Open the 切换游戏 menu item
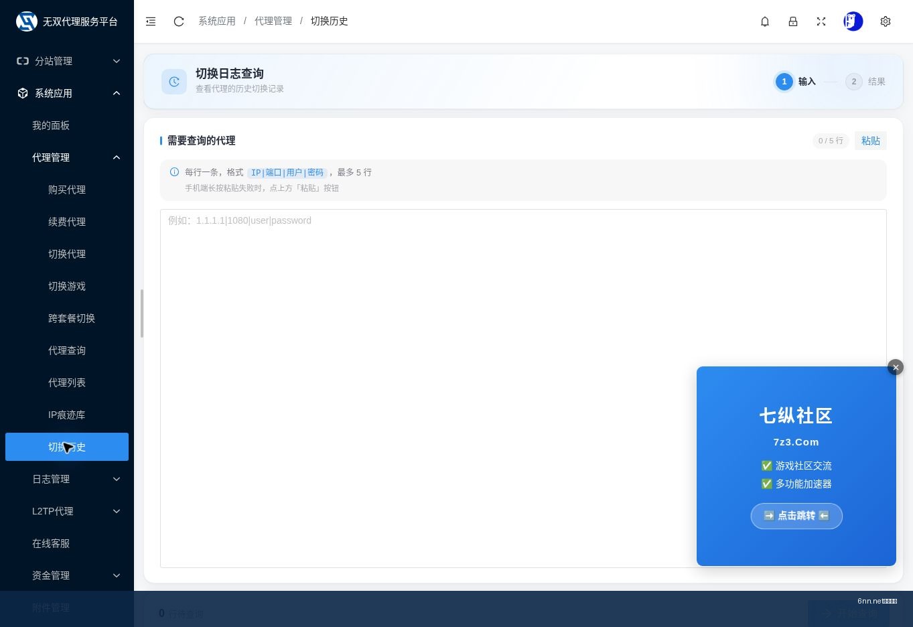The width and height of the screenshot is (913, 627). [x=67, y=286]
